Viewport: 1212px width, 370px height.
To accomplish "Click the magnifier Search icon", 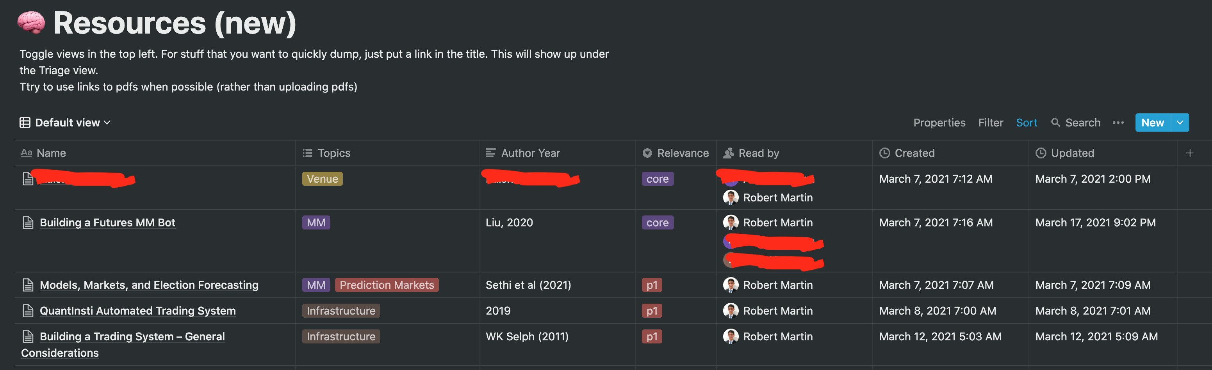I will coord(1056,123).
